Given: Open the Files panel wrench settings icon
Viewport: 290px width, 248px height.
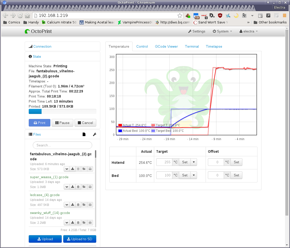Looking at the screenshot, I should 95,135.
